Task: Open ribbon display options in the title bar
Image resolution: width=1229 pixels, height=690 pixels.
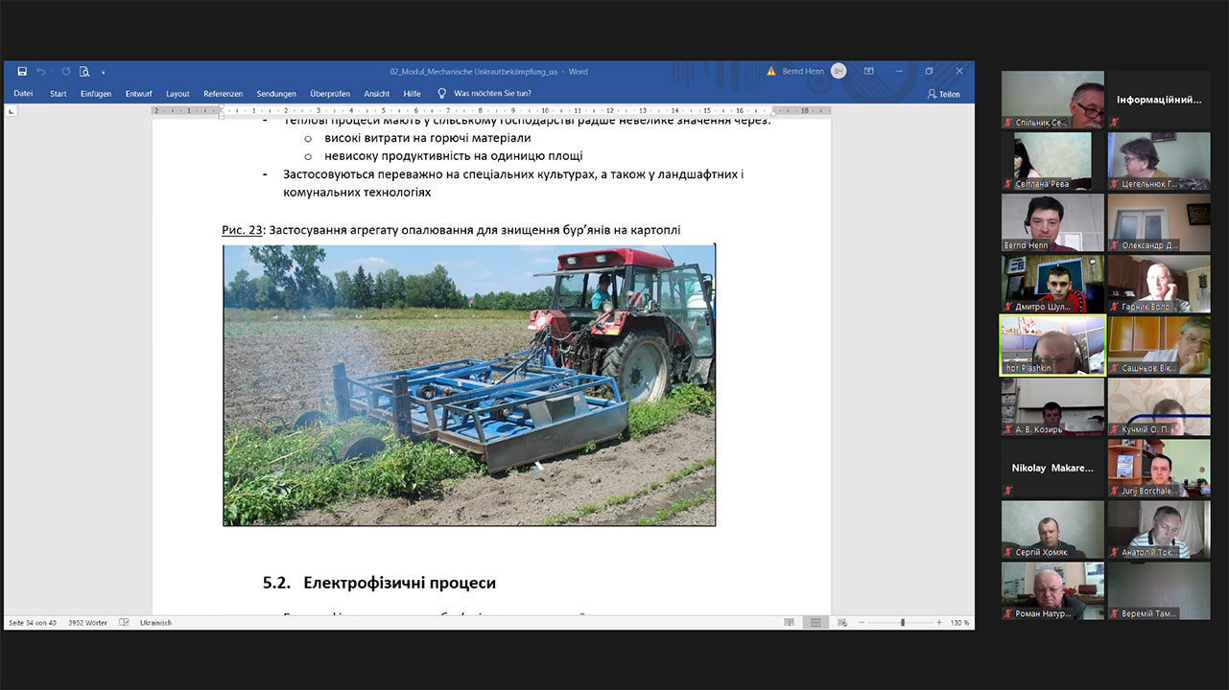Action: click(868, 71)
